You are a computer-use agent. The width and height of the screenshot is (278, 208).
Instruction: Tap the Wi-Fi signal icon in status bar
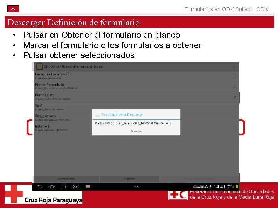(229, 186)
